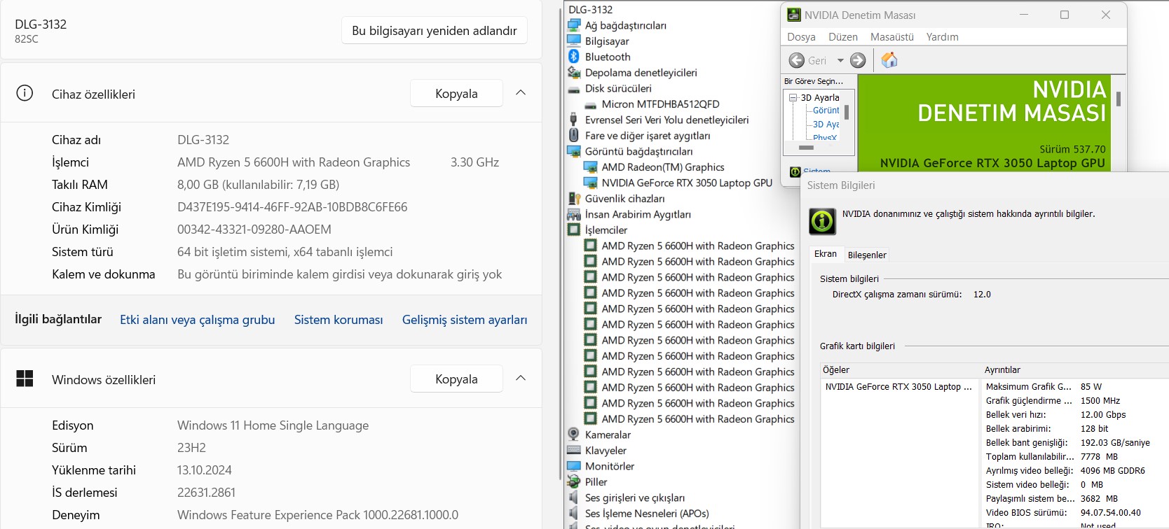Image resolution: width=1169 pixels, height=529 pixels.
Task: Collapse the Cihaz özellikleri section chevron
Action: 521,92
